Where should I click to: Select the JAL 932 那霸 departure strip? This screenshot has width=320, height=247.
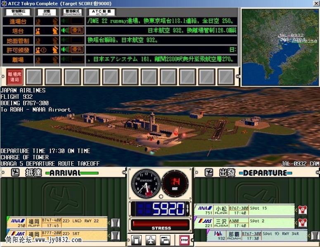257,235
